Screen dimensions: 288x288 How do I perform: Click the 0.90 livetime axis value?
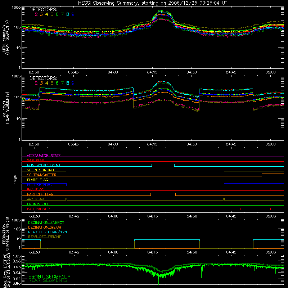(17, 284)
